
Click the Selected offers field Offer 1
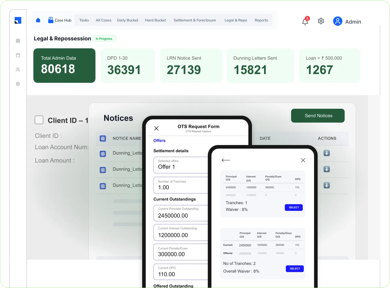click(x=181, y=165)
